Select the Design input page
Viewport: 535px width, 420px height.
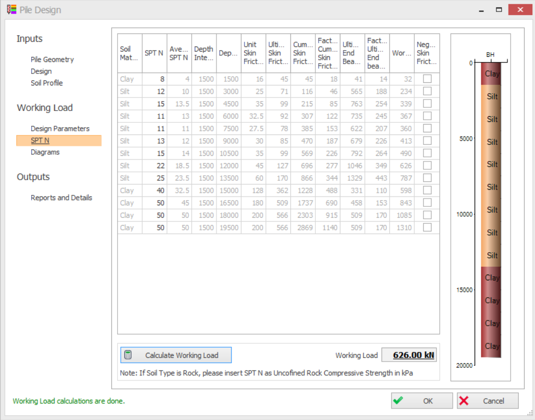[41, 71]
